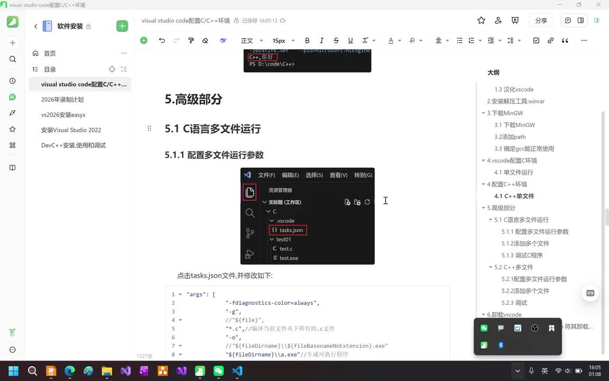This screenshot has height=381, width=609.
Task: Toggle bold formatting
Action: tap(307, 40)
